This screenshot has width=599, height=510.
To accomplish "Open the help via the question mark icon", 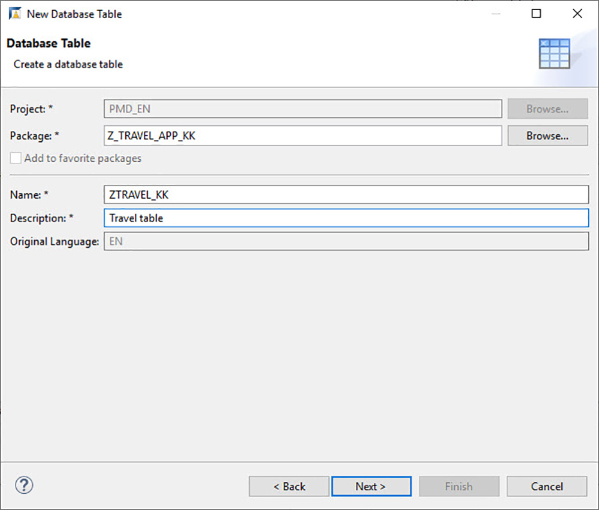I will [23, 485].
